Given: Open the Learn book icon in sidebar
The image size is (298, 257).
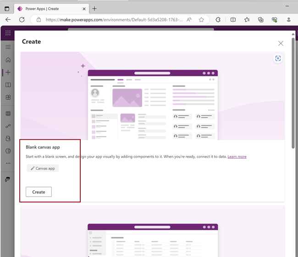Looking at the screenshot, I should tap(8, 85).
